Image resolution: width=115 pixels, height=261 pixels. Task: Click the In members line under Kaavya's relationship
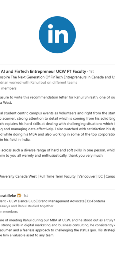[9, 212]
